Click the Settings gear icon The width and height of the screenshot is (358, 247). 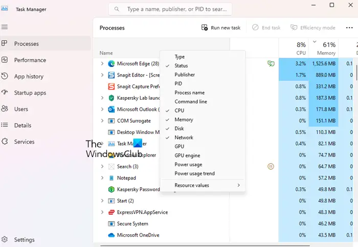pos(5,239)
